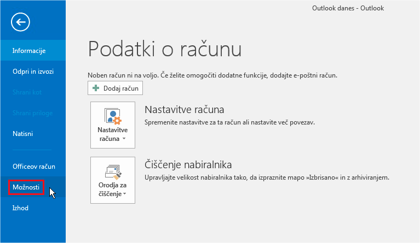Click the Nastavitve računa heading text
This screenshot has height=243, width=420.
click(184, 109)
